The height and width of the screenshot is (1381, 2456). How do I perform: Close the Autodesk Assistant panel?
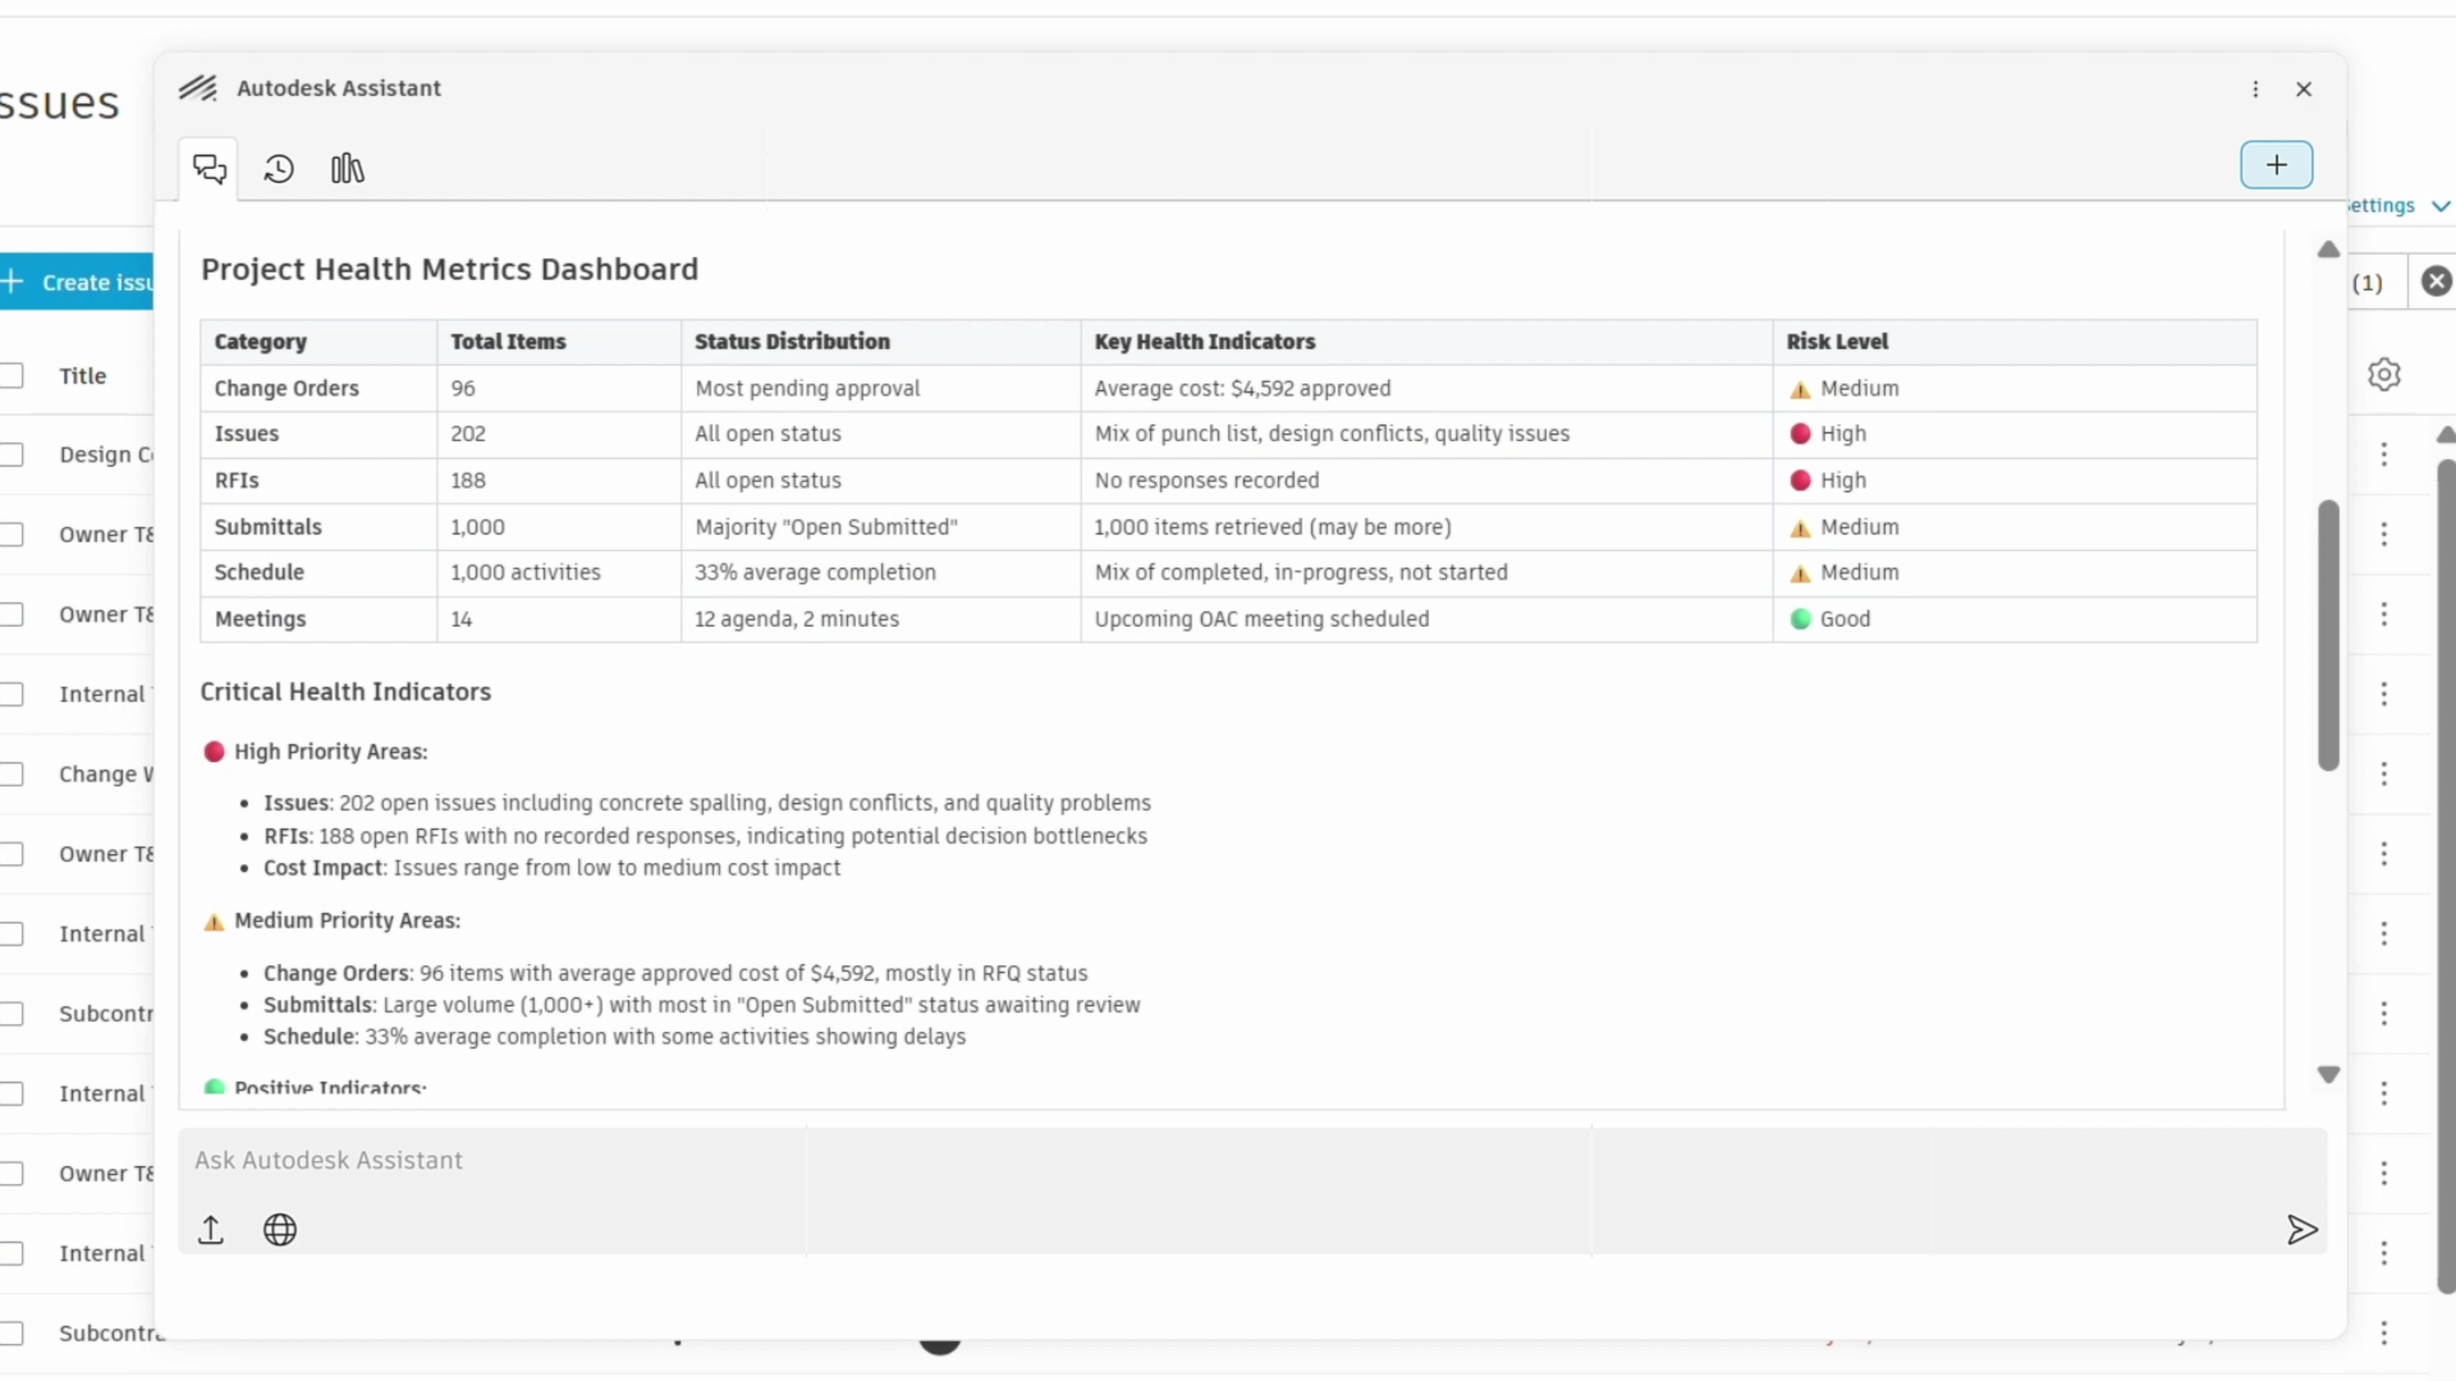coord(2303,89)
